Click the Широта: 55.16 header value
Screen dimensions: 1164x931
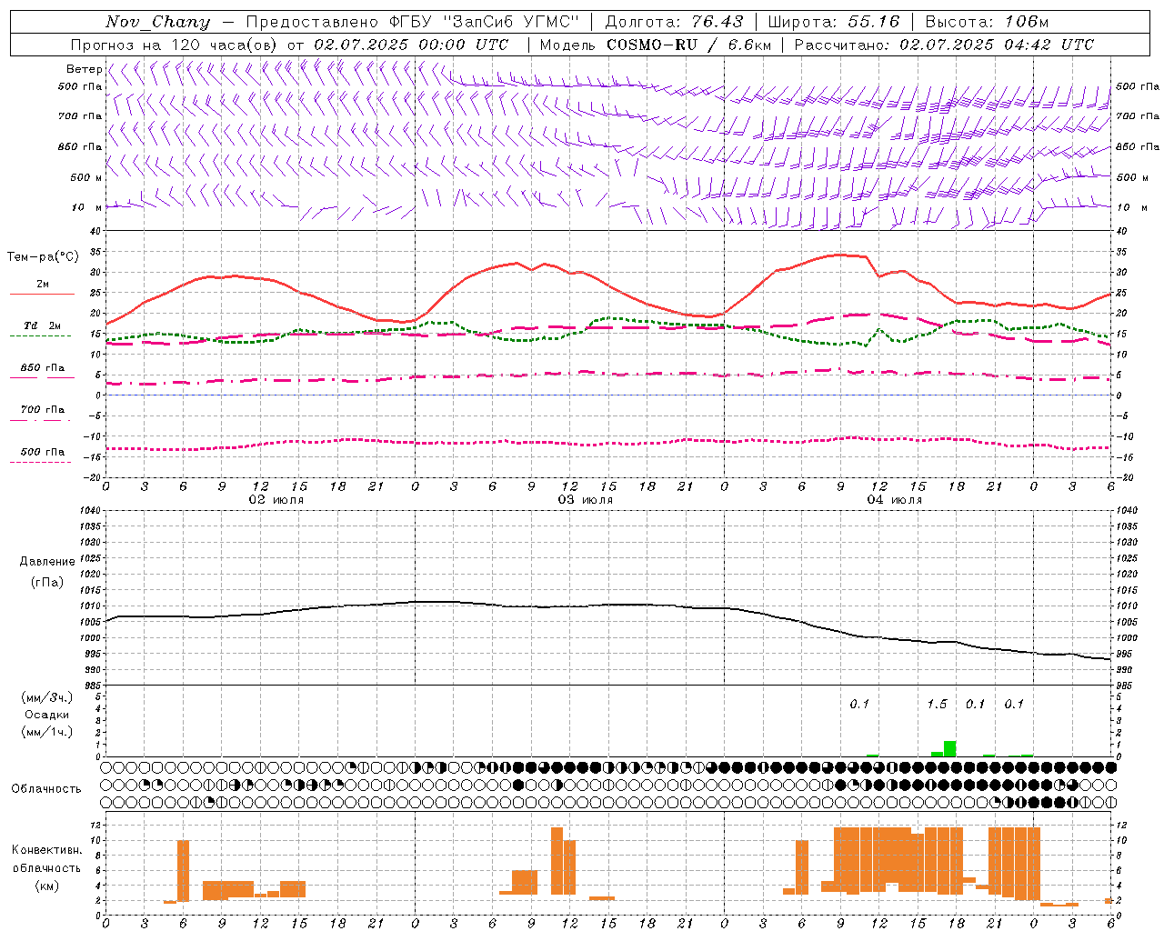(x=834, y=22)
